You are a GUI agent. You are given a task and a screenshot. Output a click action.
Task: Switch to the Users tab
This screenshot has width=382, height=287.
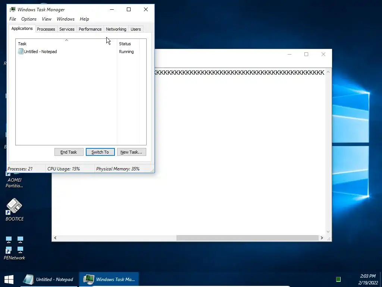tap(136, 29)
